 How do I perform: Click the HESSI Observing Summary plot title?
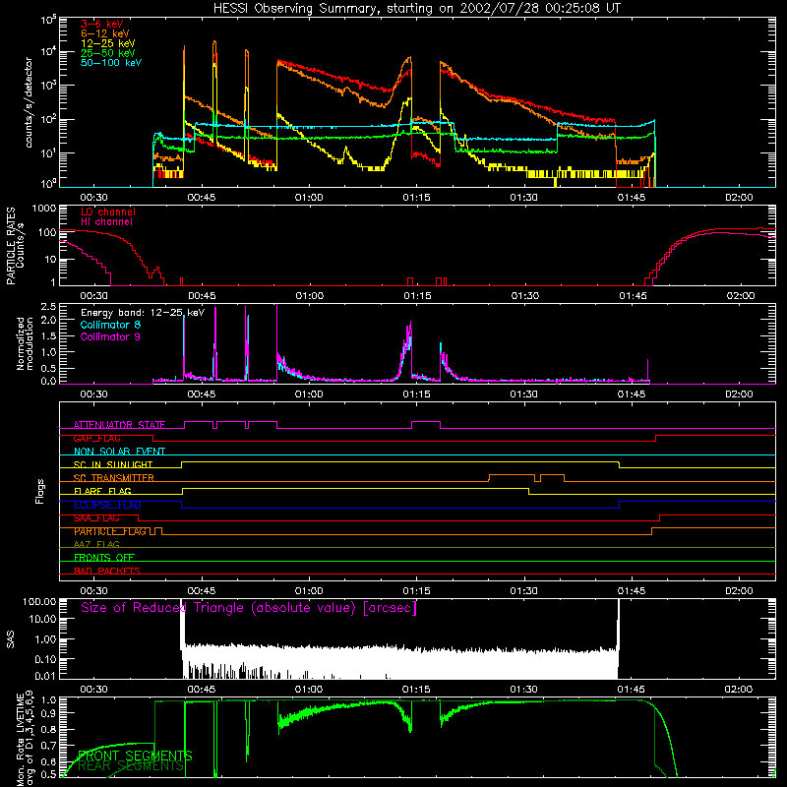click(x=417, y=9)
